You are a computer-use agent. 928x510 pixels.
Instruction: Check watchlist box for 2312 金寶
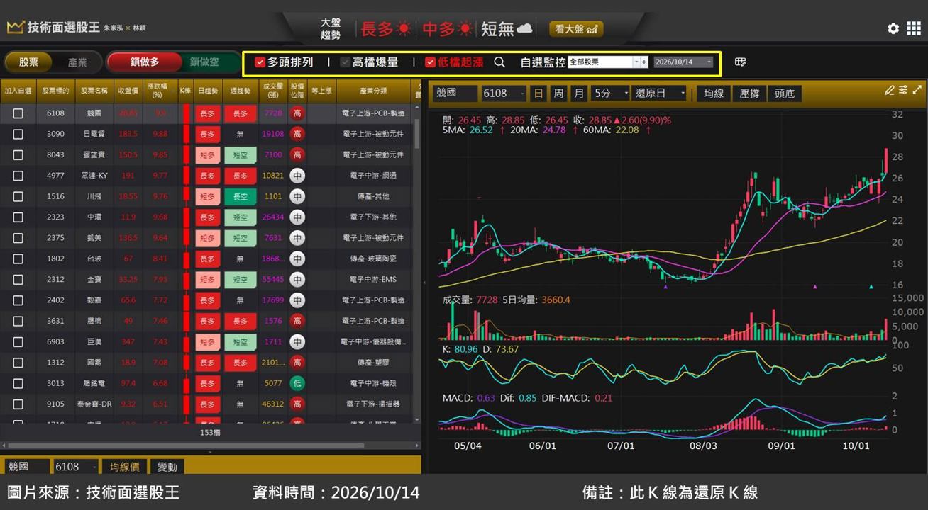[x=18, y=279]
